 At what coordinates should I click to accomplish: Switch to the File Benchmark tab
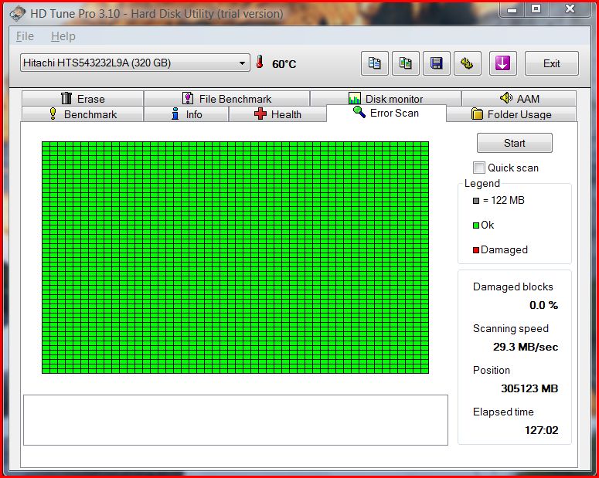pyautogui.click(x=227, y=99)
